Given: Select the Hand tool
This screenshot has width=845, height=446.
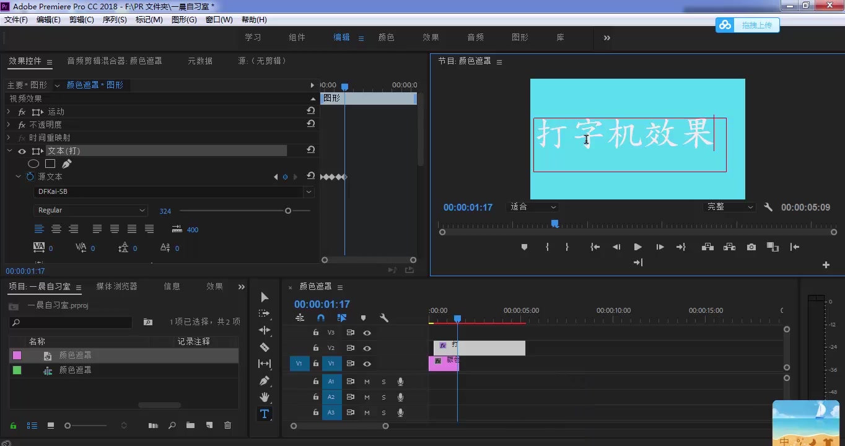Looking at the screenshot, I should pyautogui.click(x=265, y=397).
